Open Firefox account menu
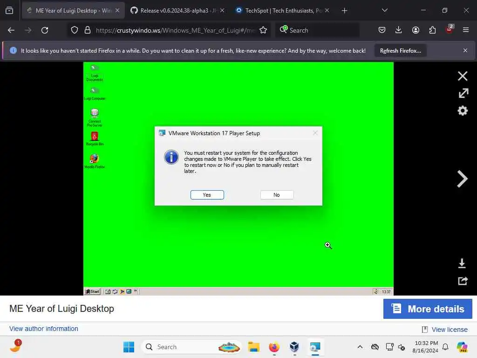This screenshot has height=358, width=477. click(416, 30)
